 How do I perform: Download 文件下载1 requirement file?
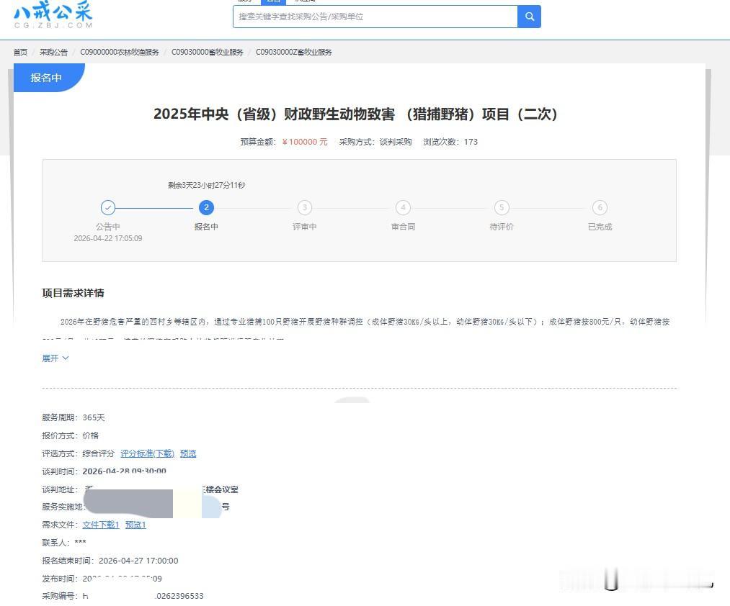click(x=101, y=525)
